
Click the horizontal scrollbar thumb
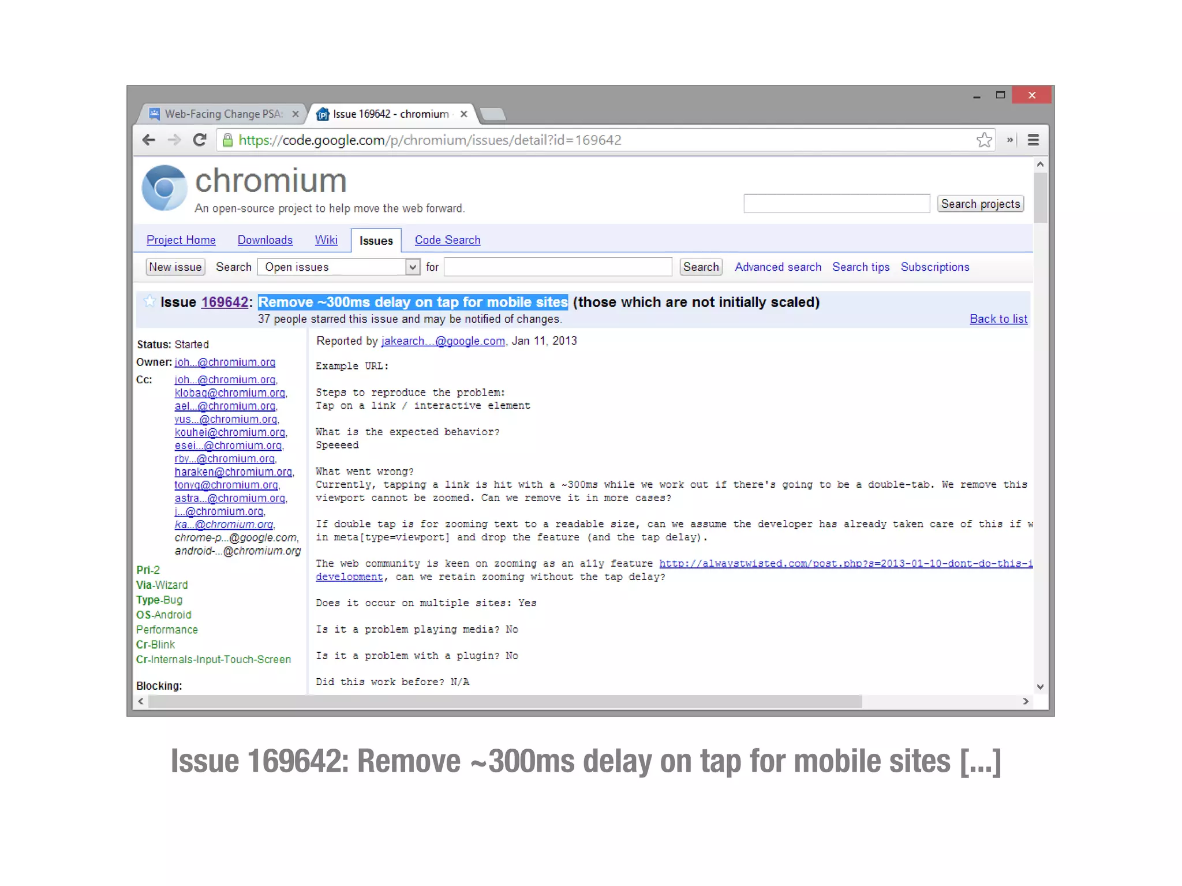tap(505, 701)
